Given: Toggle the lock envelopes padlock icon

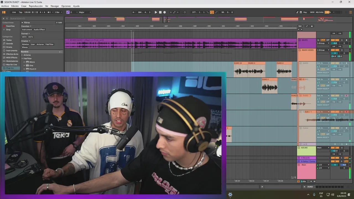Looking at the screenshot, I should pyautogui.click(x=312, y=26).
